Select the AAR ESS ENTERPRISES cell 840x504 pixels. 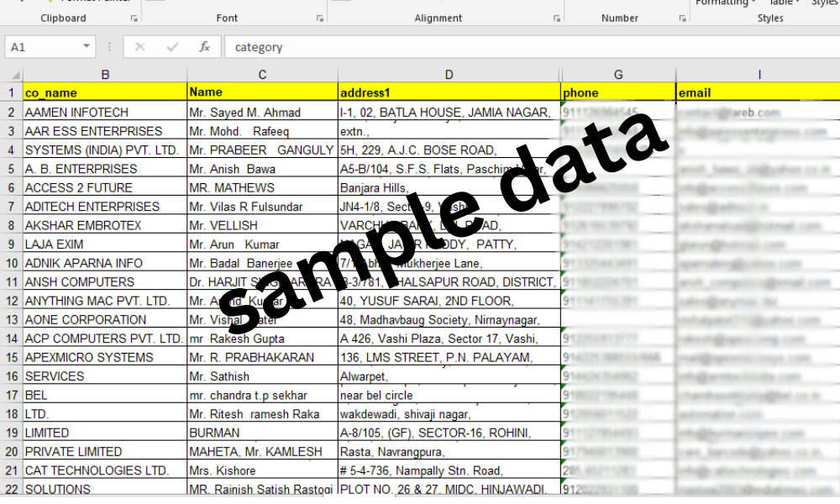[x=105, y=131]
